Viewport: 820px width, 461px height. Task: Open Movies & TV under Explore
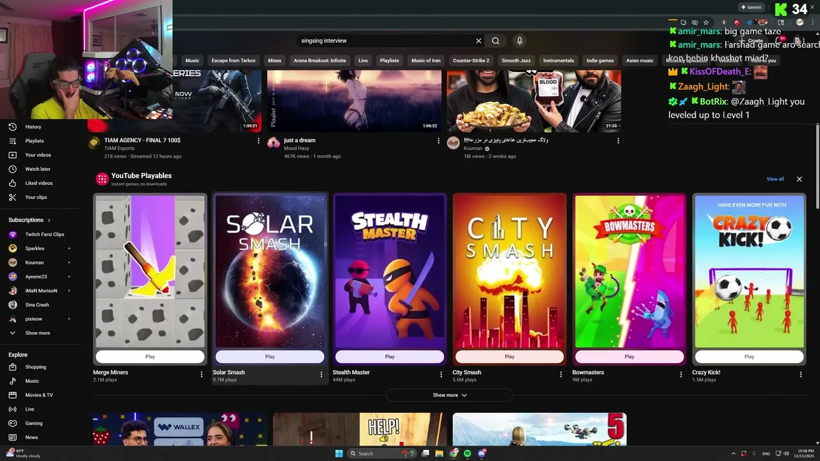pos(39,395)
